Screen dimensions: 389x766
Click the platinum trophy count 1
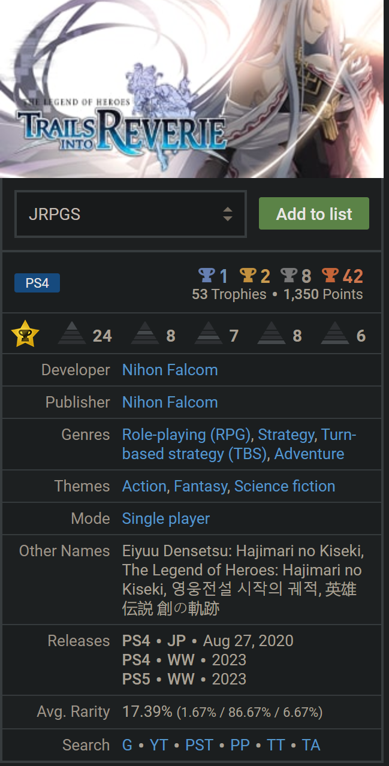point(224,276)
